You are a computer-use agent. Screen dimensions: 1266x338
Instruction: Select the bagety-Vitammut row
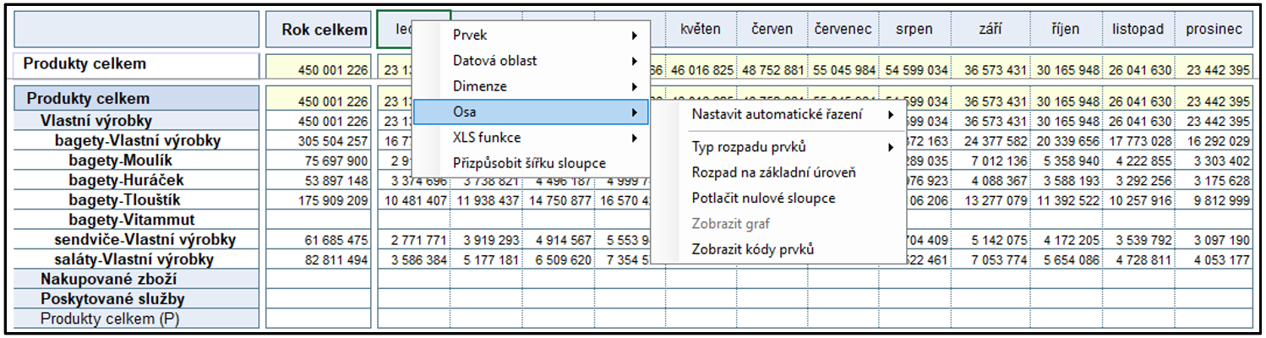tap(137, 220)
